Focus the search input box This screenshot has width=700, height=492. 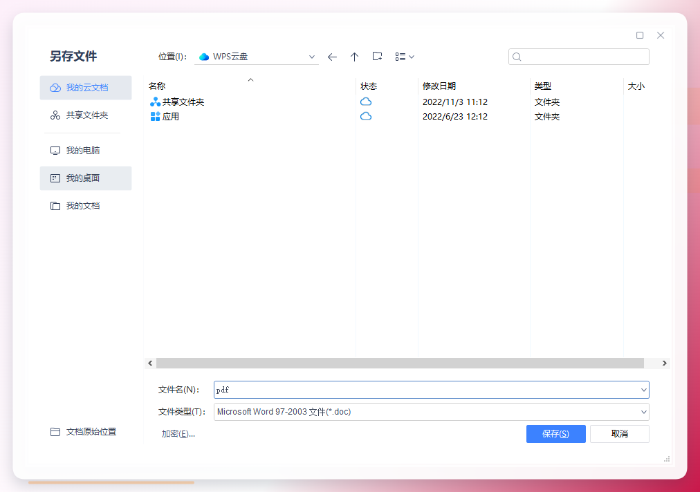coord(578,57)
